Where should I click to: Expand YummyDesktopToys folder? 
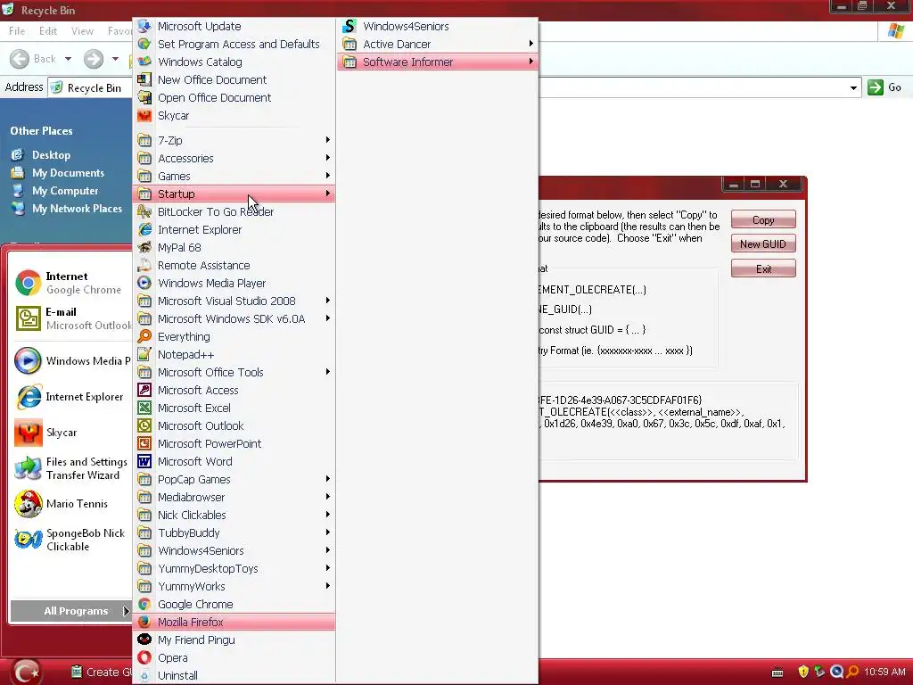coord(234,569)
